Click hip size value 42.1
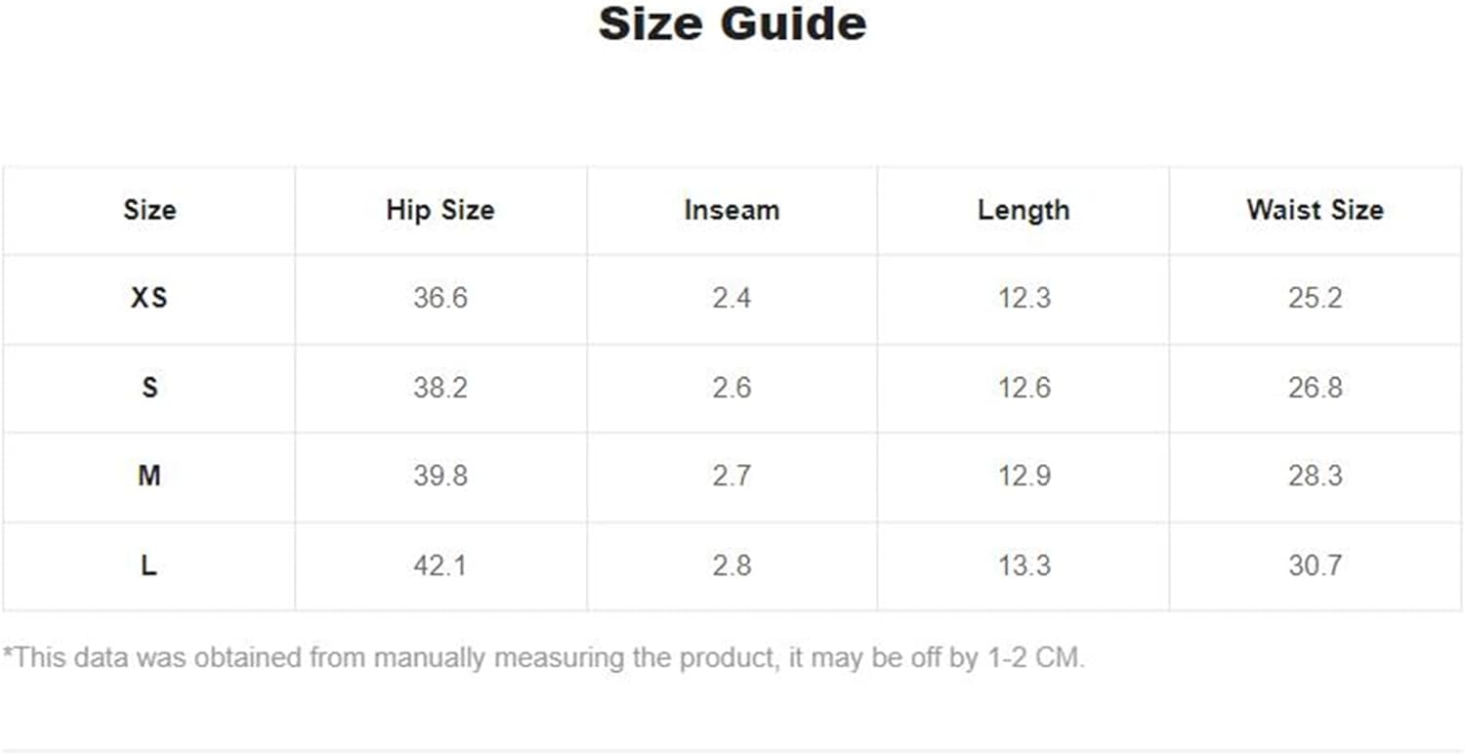Image resolution: width=1465 pixels, height=754 pixels. pos(440,565)
